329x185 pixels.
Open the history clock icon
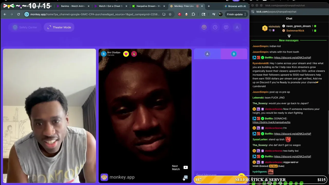(215, 27)
